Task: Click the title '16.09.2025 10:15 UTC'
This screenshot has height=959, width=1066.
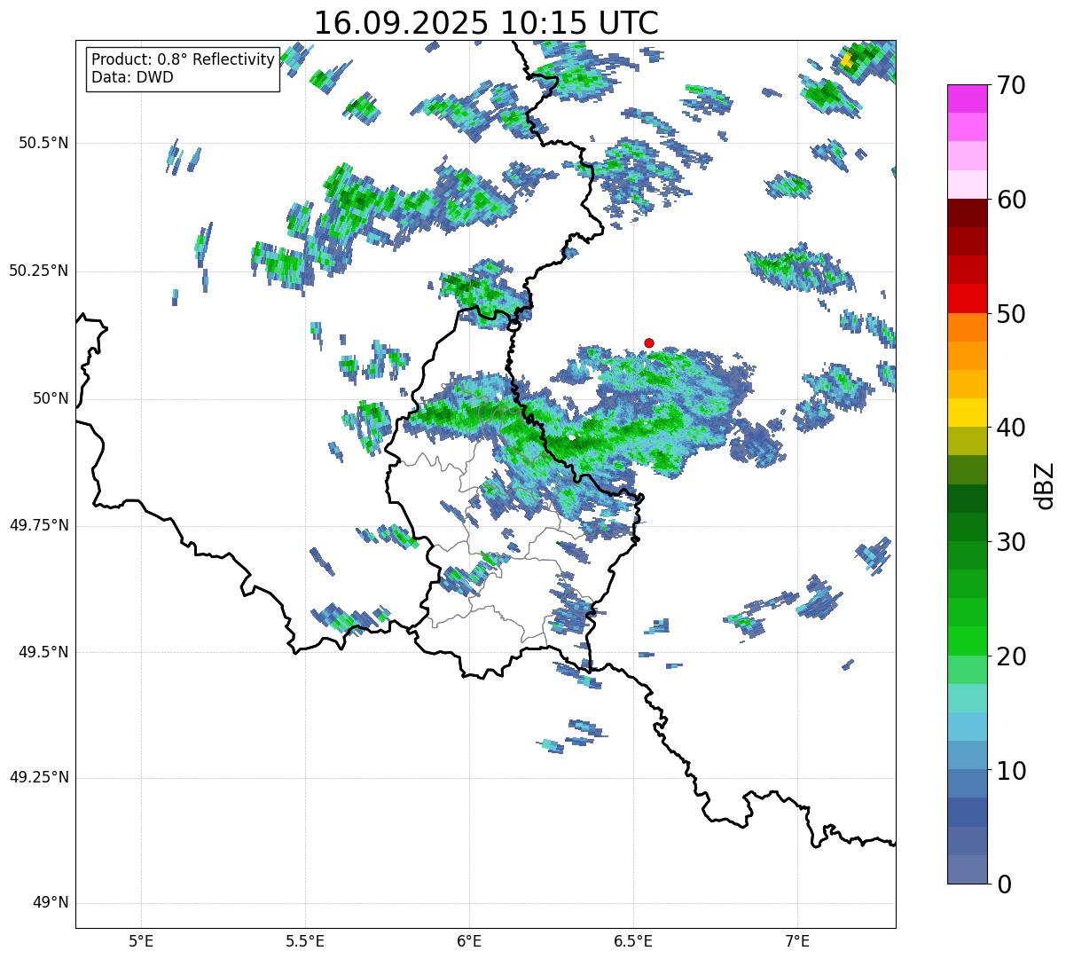Action: tap(486, 22)
